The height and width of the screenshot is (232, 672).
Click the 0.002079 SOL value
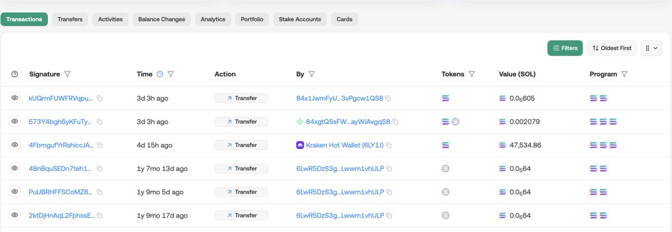click(x=525, y=122)
